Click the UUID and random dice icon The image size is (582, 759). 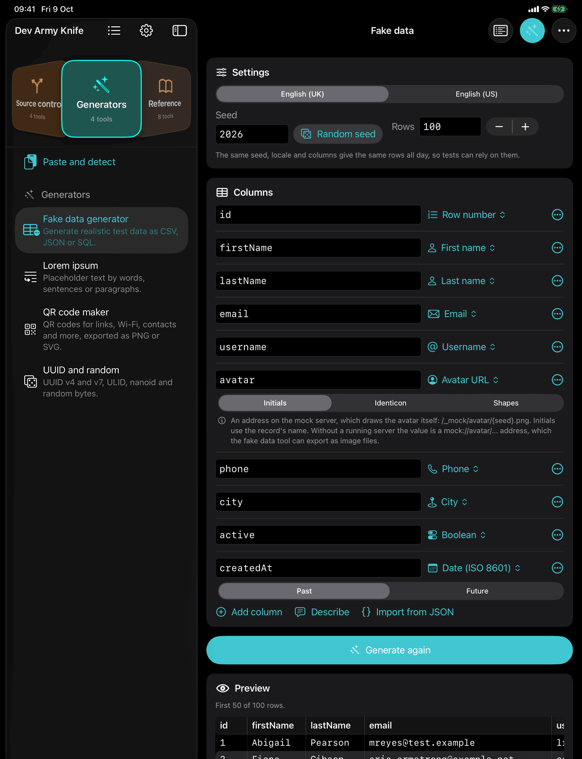coord(31,382)
